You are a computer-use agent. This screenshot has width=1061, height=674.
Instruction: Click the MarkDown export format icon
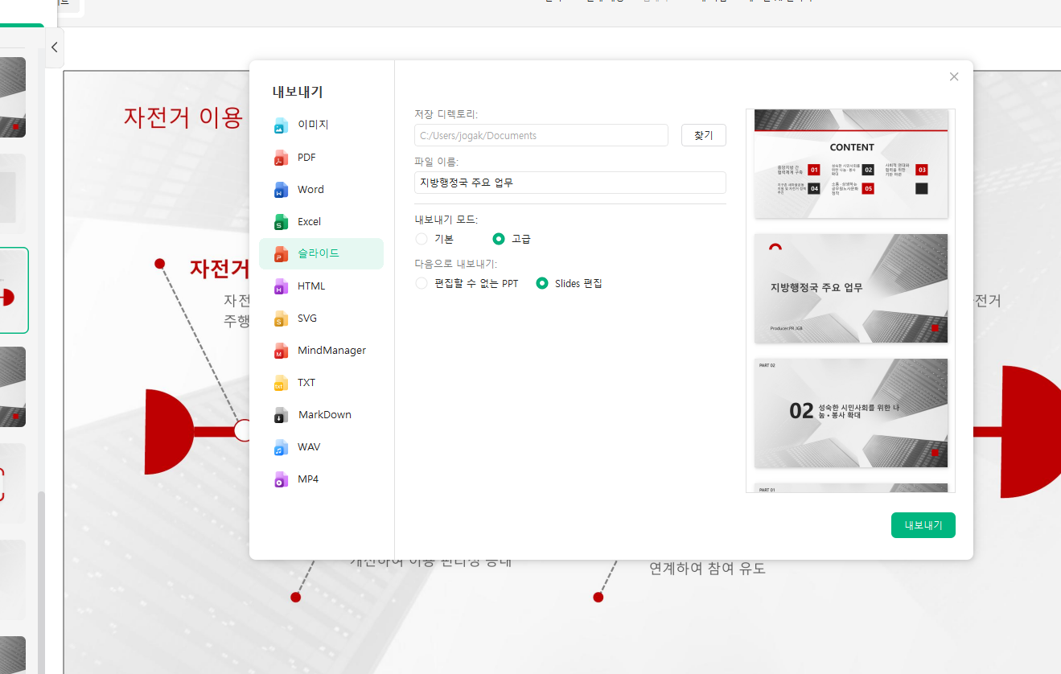pyautogui.click(x=281, y=415)
